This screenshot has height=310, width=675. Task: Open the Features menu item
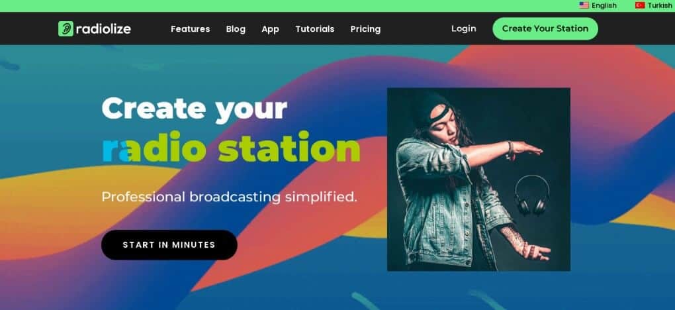191,29
